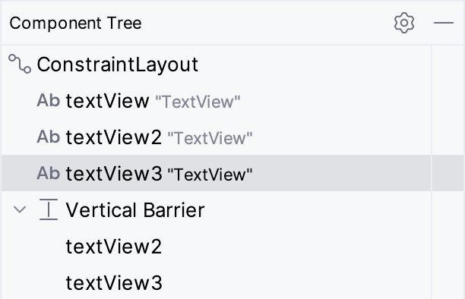Select the textView component label
The width and height of the screenshot is (465, 299).
[107, 101]
